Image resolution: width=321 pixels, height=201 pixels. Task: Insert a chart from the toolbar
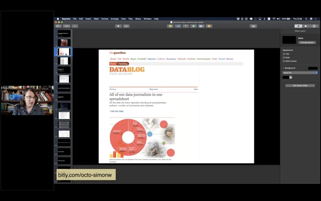[178, 26]
